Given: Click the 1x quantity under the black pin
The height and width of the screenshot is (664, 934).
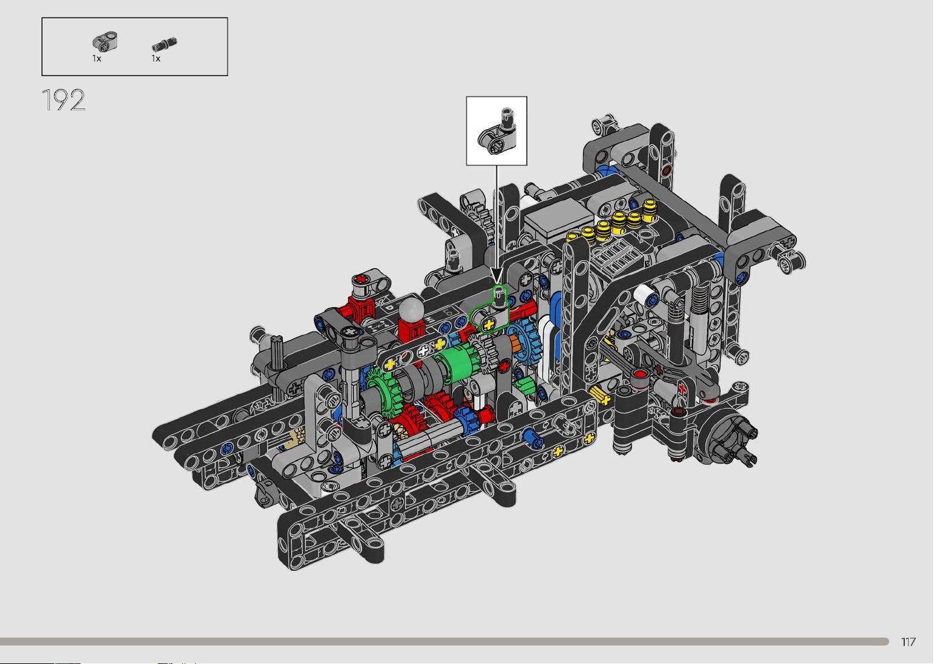Looking at the screenshot, I should (x=156, y=58).
